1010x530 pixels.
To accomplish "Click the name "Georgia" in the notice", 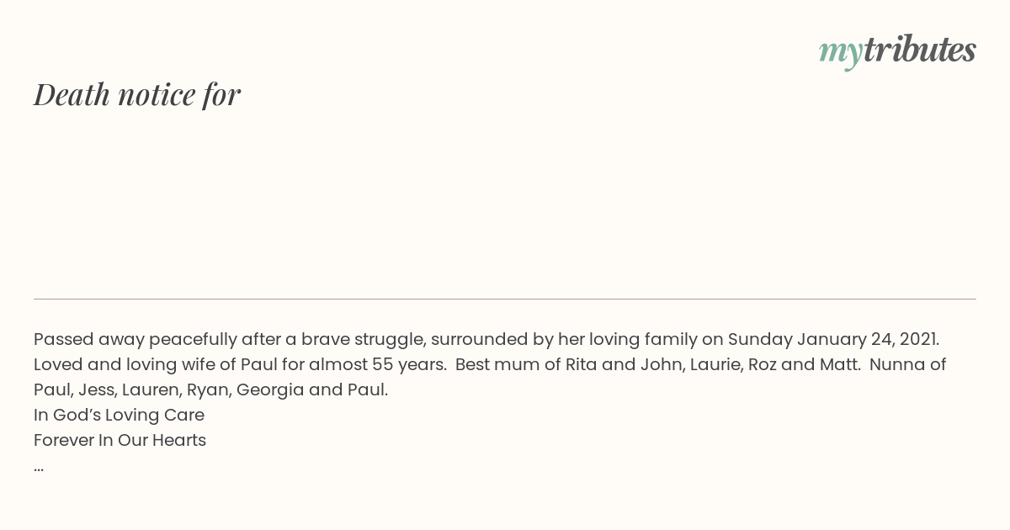I will pos(270,390).
